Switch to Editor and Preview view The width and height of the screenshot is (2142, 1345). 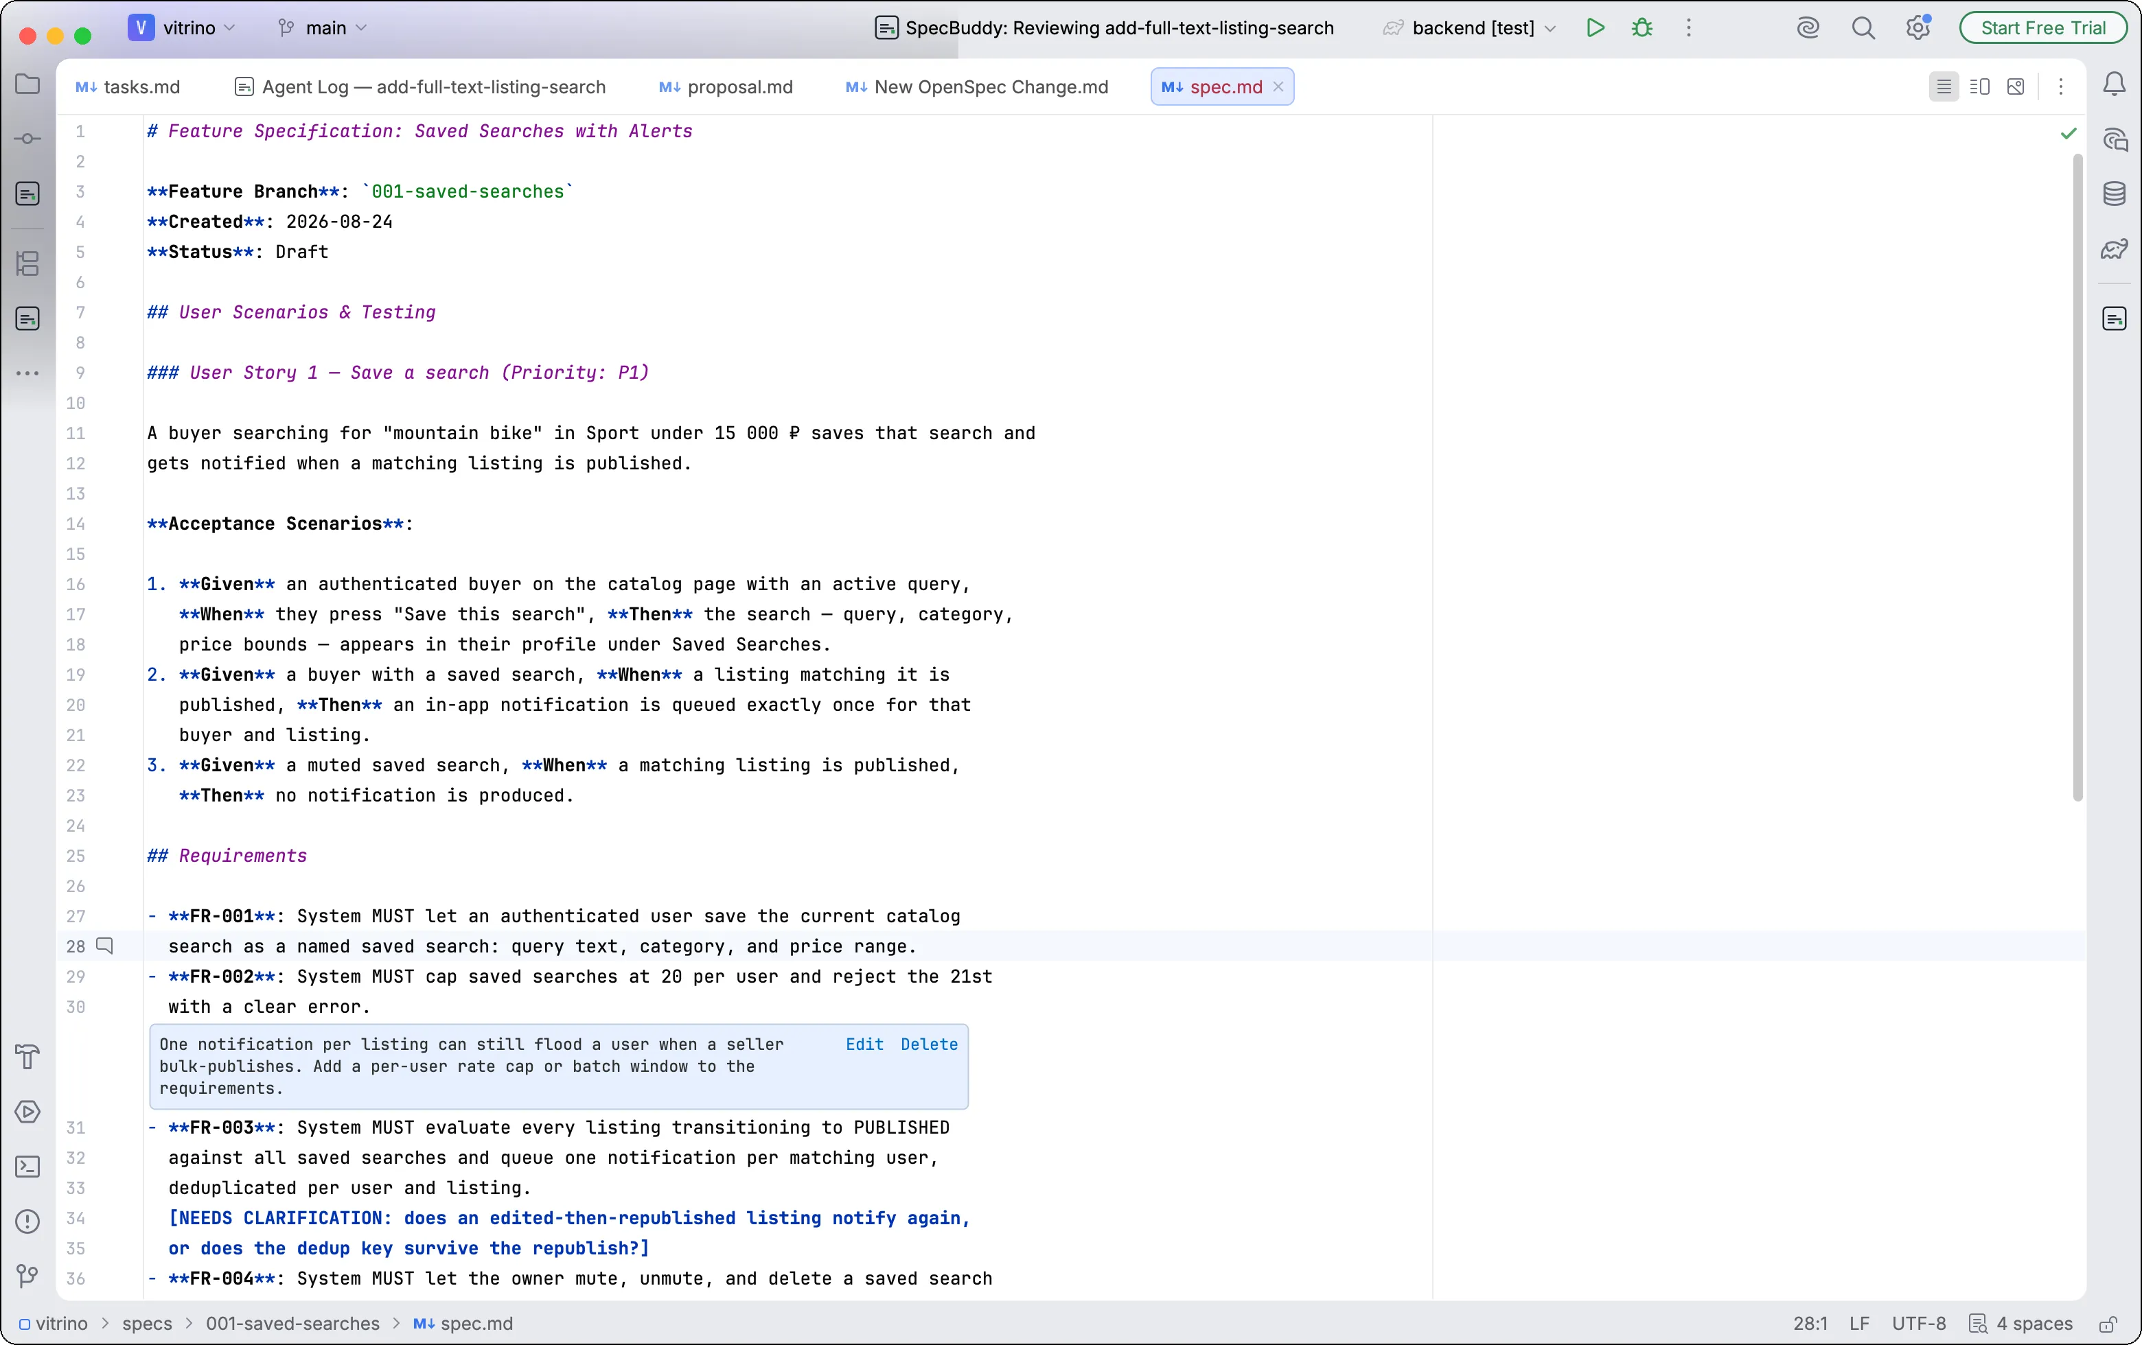[x=1979, y=86]
